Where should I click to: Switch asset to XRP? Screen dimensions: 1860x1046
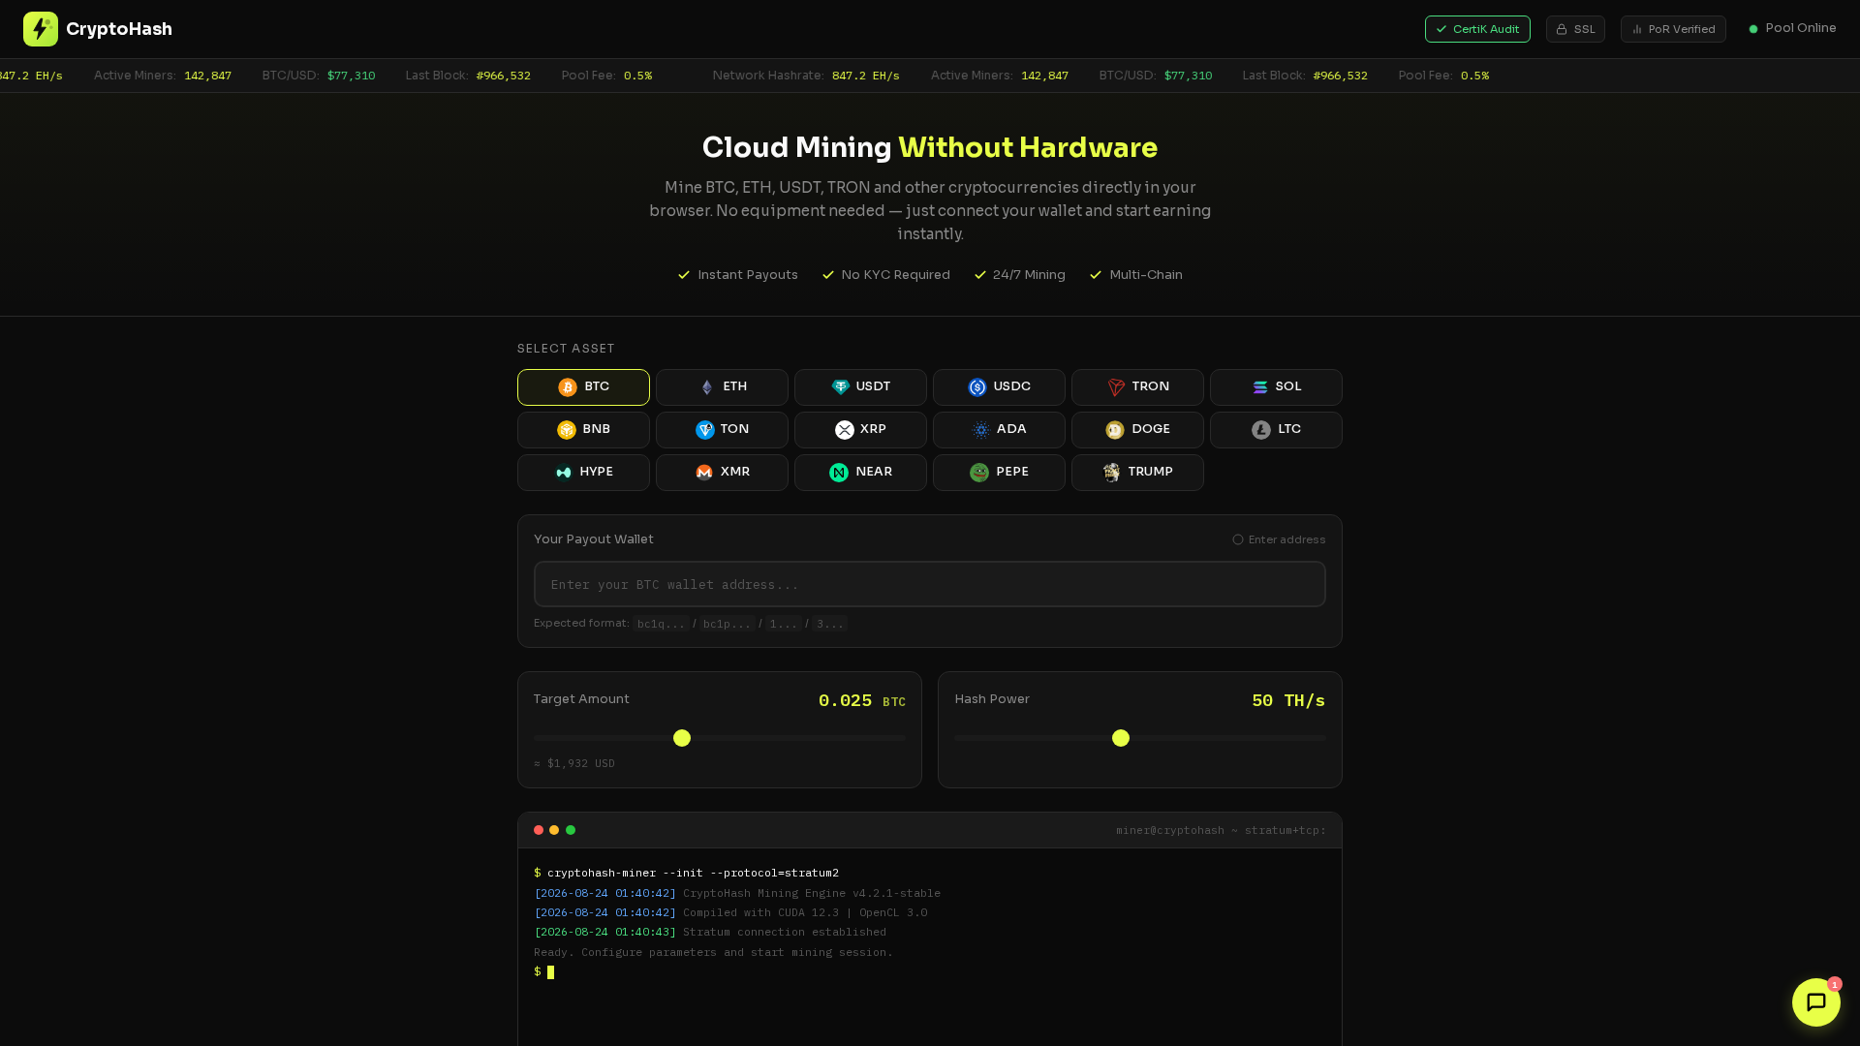point(860,430)
